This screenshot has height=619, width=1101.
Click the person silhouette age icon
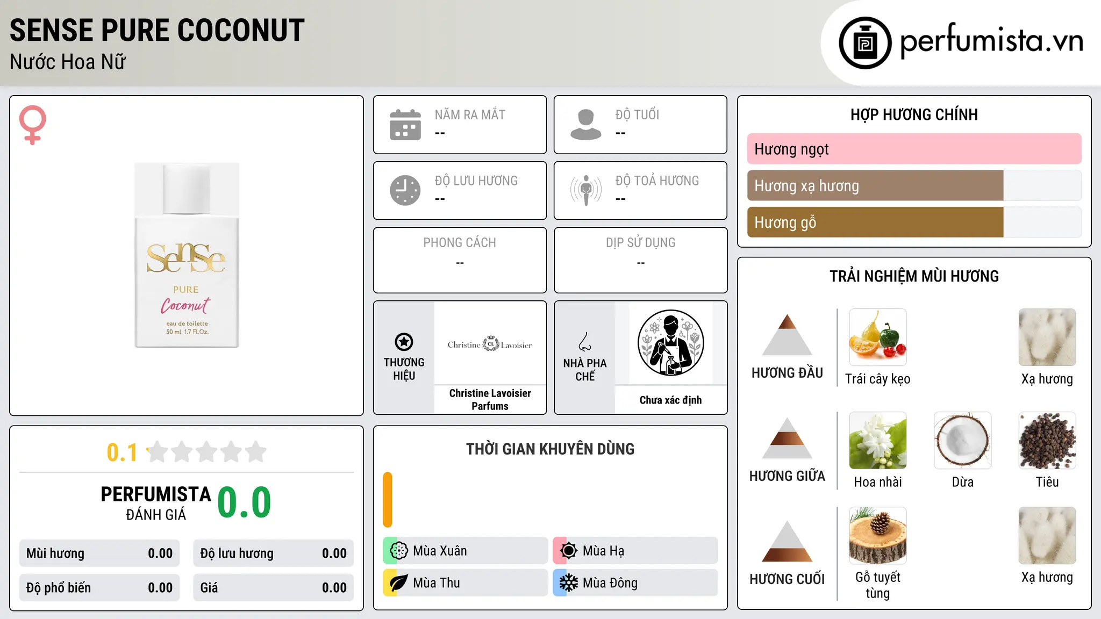586,125
